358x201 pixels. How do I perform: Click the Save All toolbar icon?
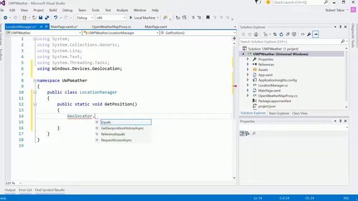pos(47,17)
